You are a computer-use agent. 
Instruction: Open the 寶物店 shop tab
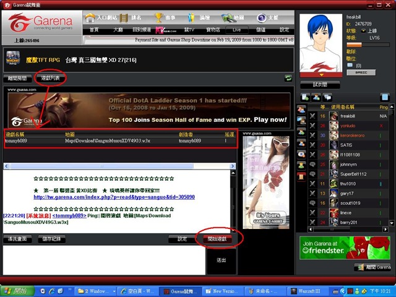point(213,30)
